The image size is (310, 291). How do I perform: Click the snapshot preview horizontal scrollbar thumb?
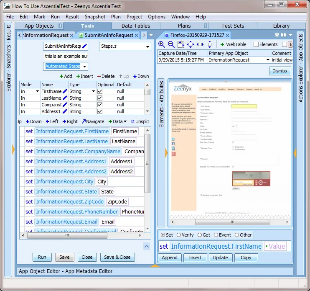point(232,222)
